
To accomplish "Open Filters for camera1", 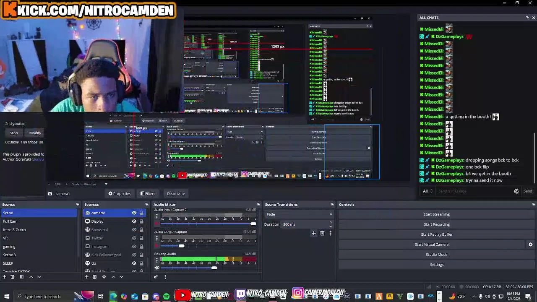I will coord(148,194).
